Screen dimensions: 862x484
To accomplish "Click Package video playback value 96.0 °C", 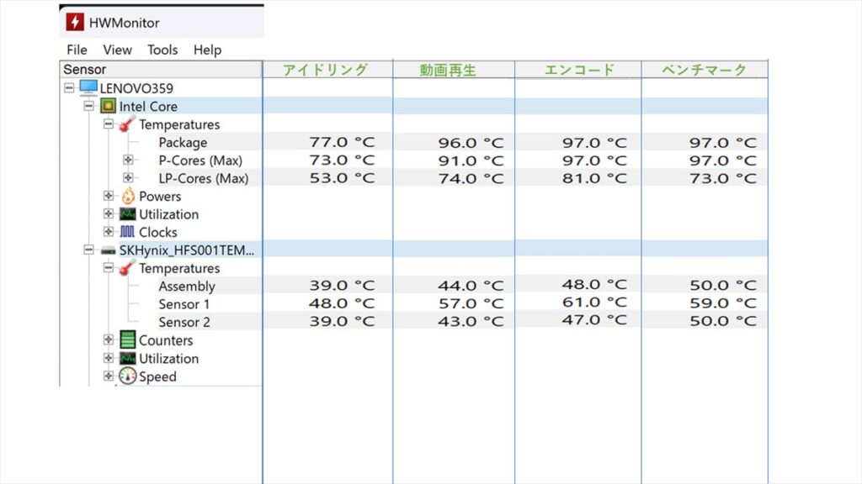I will pyautogui.click(x=471, y=143).
